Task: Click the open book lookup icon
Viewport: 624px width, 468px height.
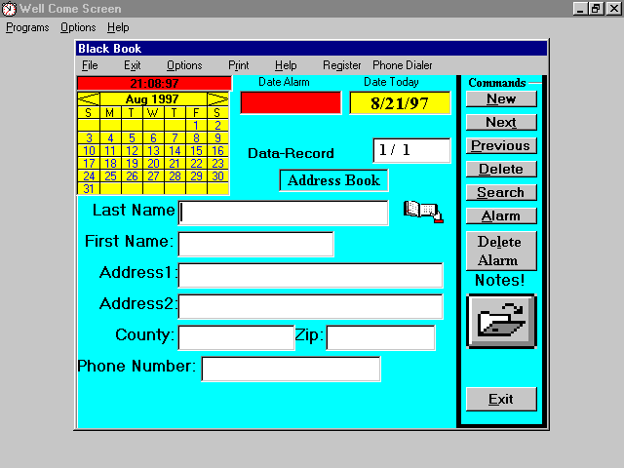Action: (x=421, y=212)
